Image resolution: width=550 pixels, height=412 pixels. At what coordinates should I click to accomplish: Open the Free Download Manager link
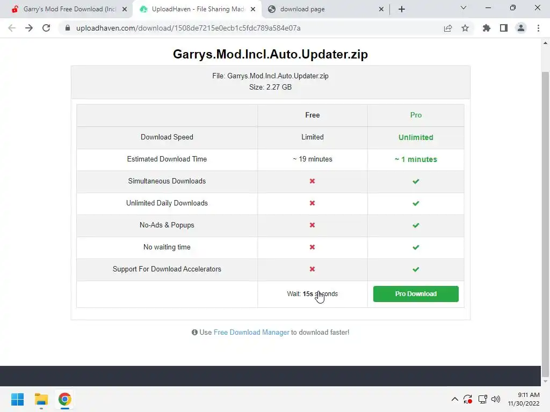coord(251,332)
